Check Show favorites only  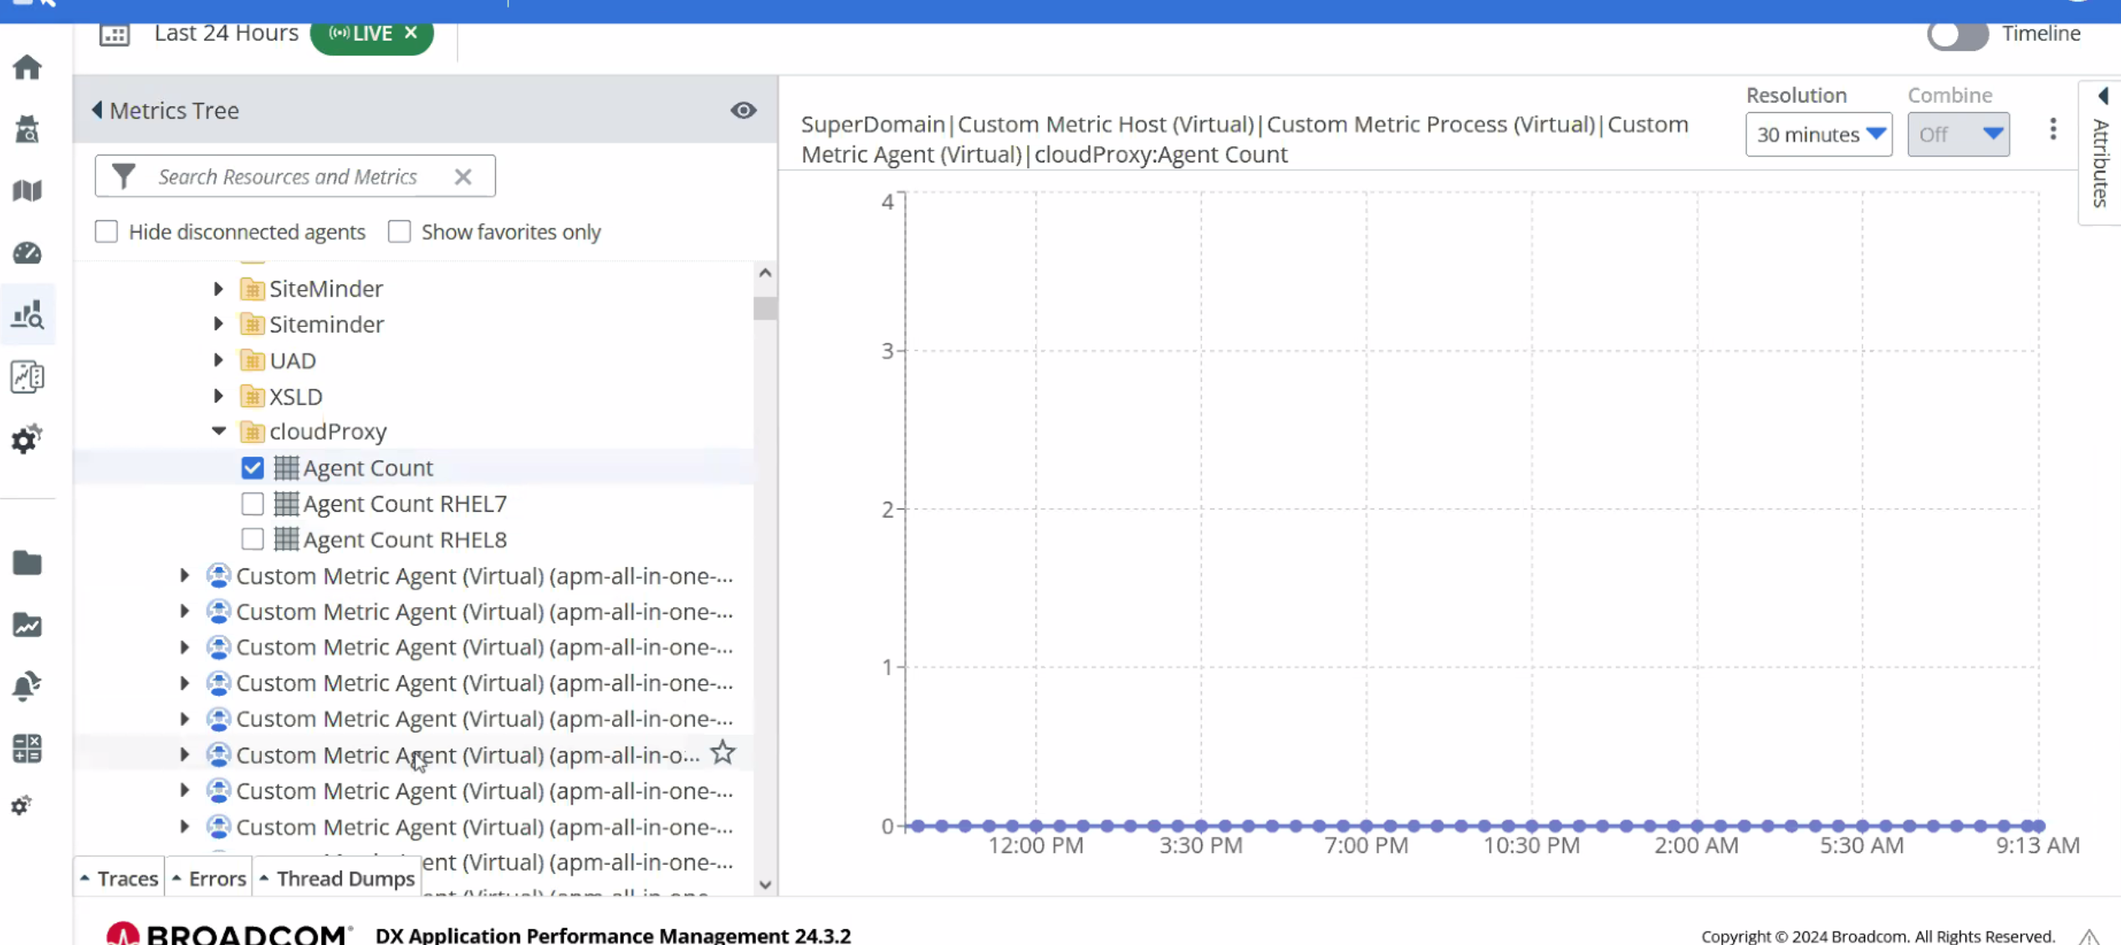point(400,232)
